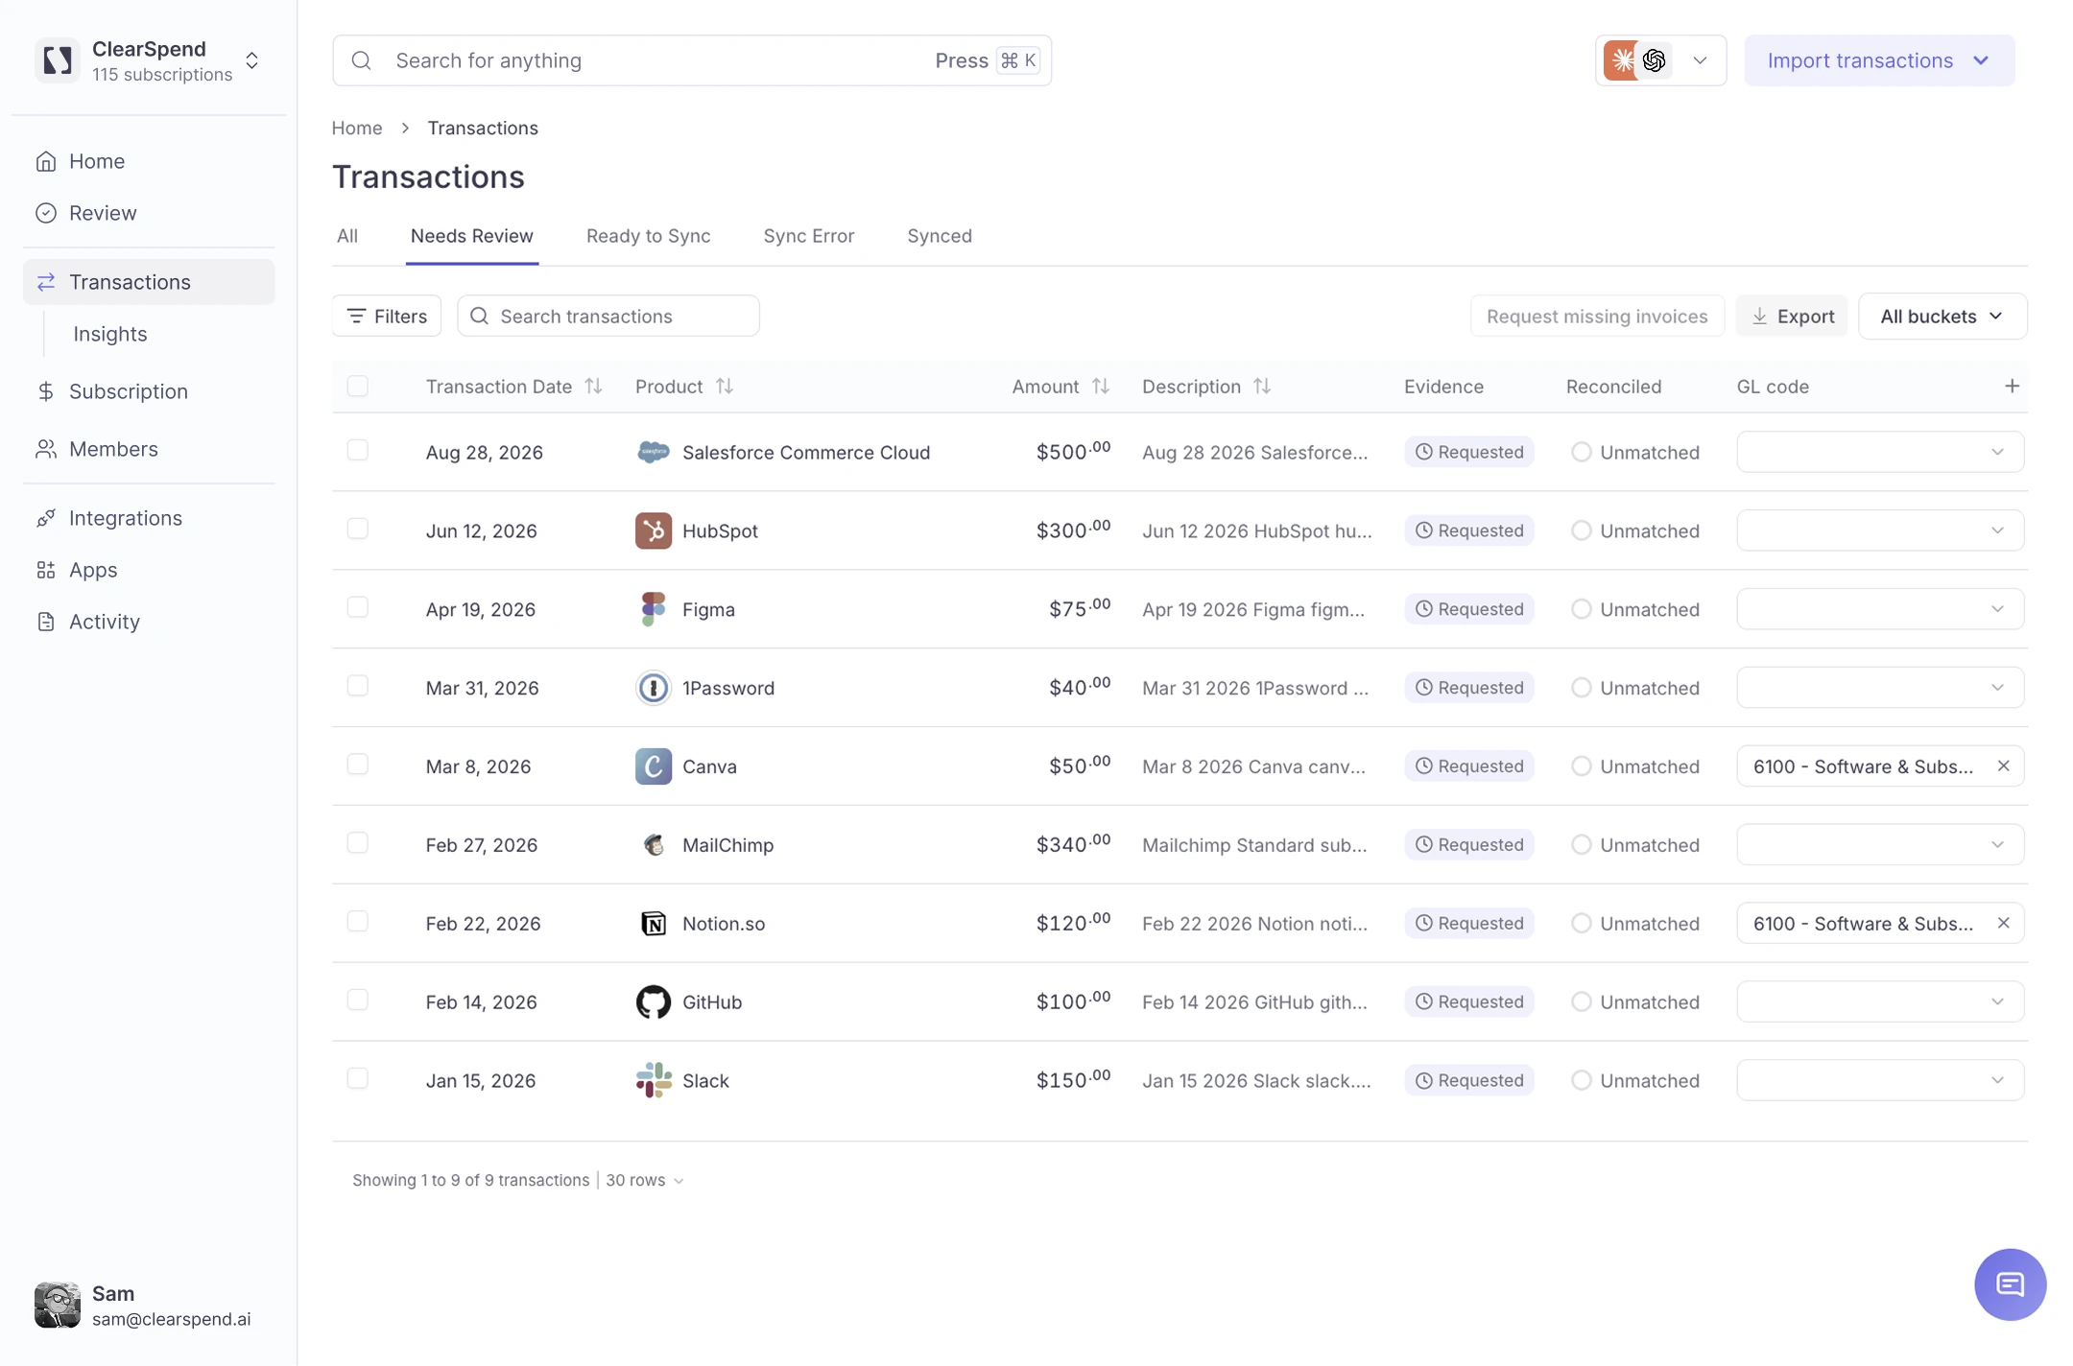Focus the Search transactions field
Image resolution: width=2073 pixels, height=1366 pixels.
pos(608,316)
